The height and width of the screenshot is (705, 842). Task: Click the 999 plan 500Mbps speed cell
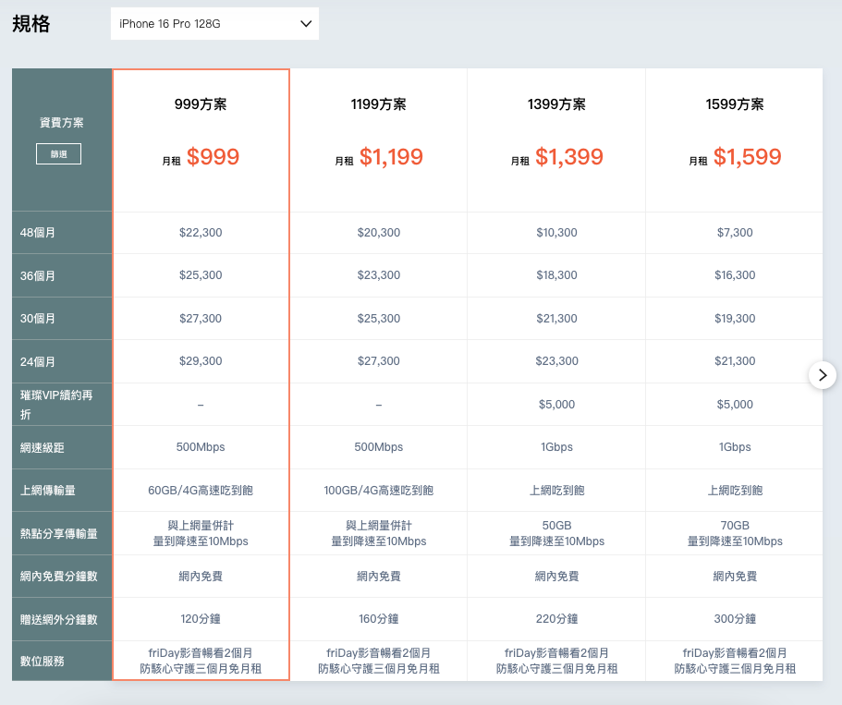click(x=201, y=446)
